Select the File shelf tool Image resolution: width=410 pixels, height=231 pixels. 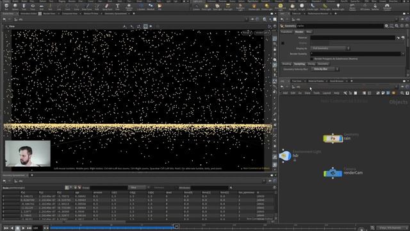[x=160, y=6]
